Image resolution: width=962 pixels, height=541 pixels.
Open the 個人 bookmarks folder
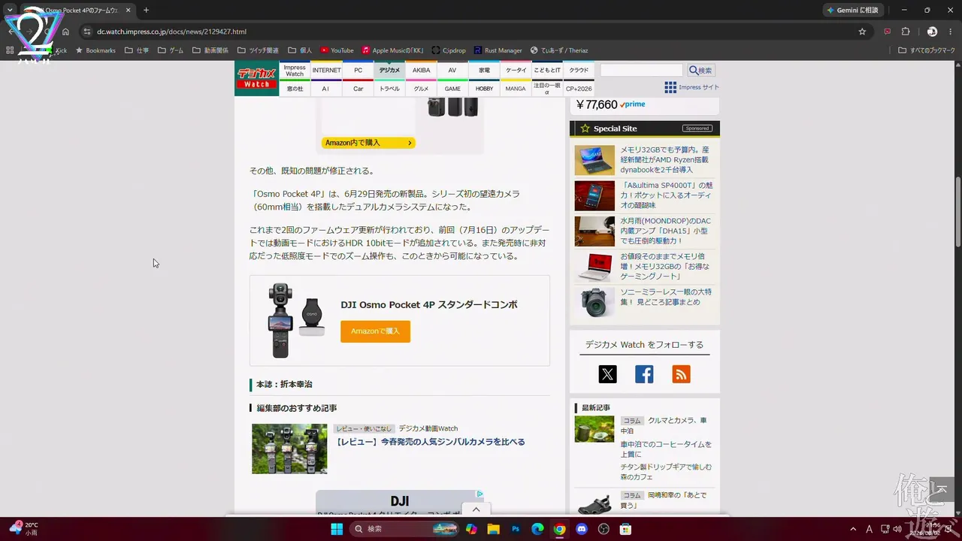point(300,50)
